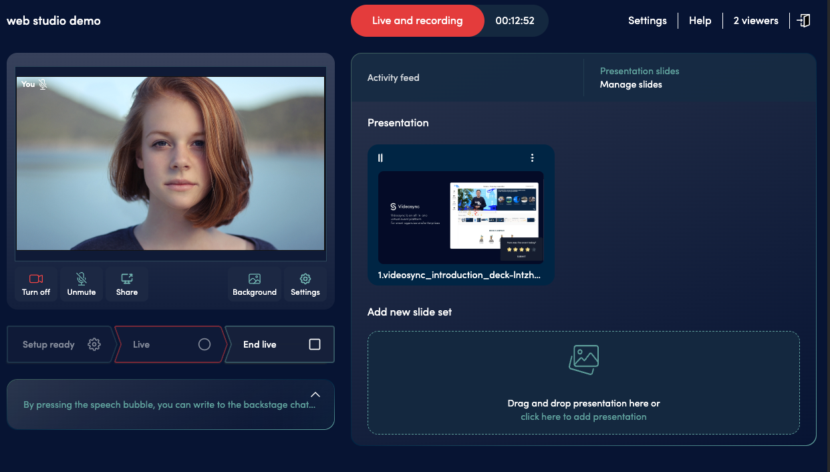Click here to add presentation

[583, 416]
